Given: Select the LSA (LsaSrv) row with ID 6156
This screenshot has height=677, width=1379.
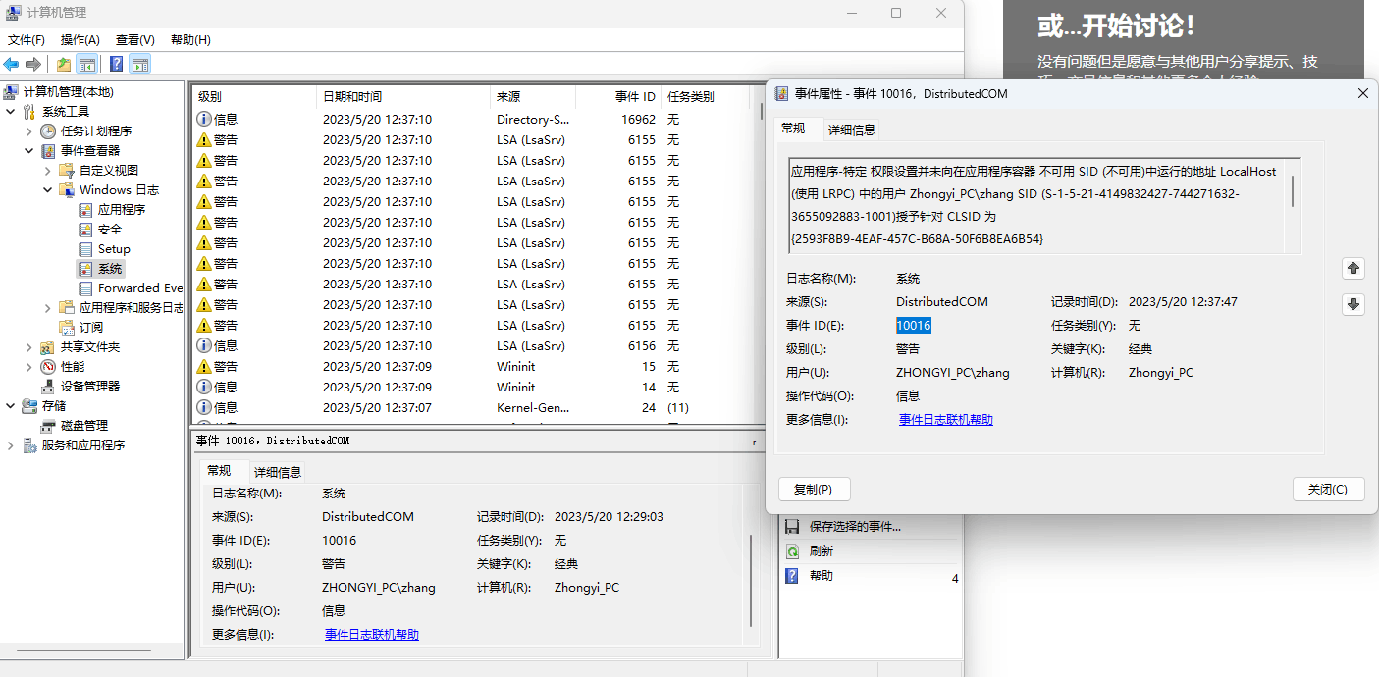Looking at the screenshot, I should pos(476,345).
